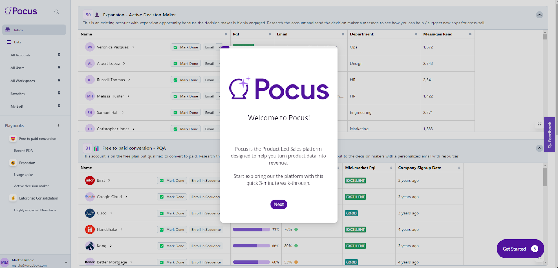The height and width of the screenshot is (268, 558).
Task: Mark Samuel Hall as done
Action: click(186, 112)
